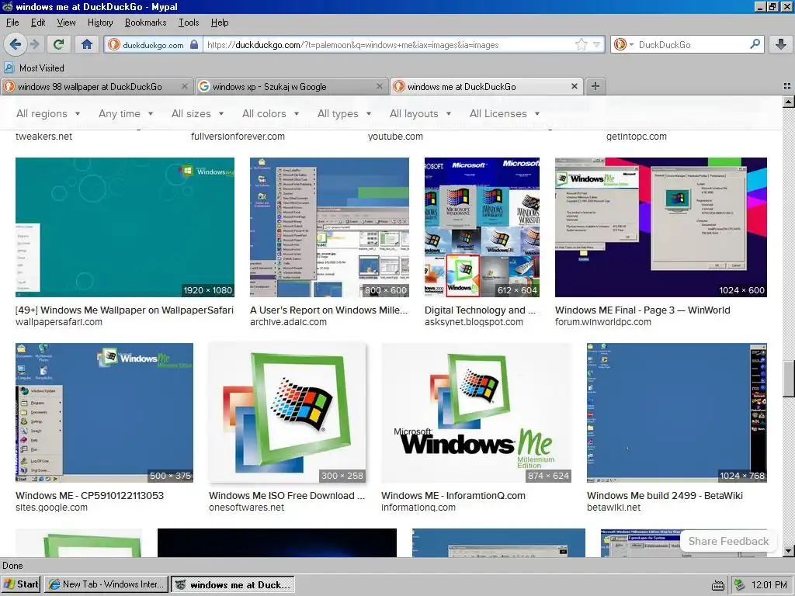795x596 pixels.
Task: Open a new tab with plus button
Action: (595, 87)
